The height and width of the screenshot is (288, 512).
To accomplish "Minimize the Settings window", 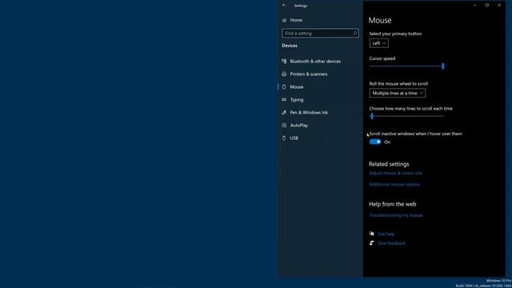I will point(474,6).
